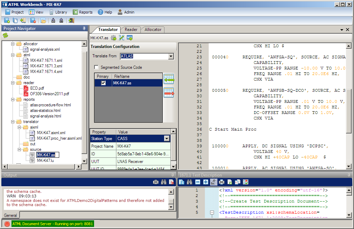
Task: Click the new project toolbar icon
Action: [x=7, y=21]
